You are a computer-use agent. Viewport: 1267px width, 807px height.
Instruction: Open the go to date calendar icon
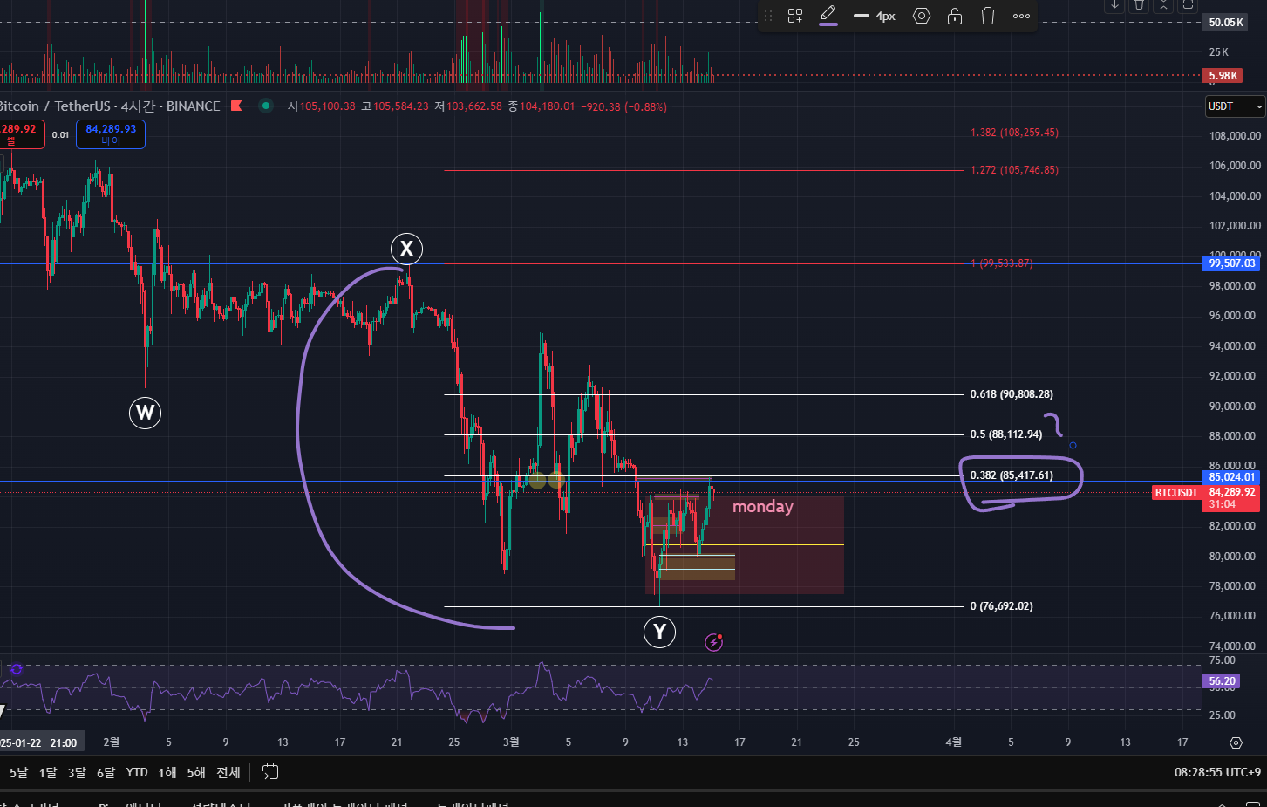click(270, 772)
